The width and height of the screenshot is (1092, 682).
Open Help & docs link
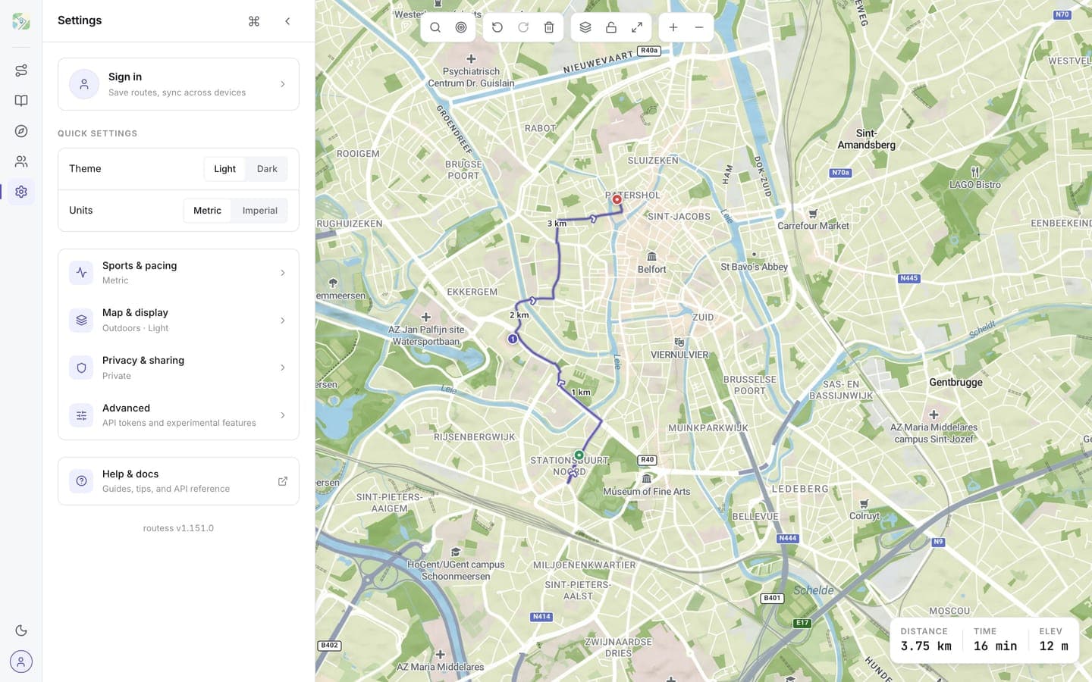click(178, 481)
